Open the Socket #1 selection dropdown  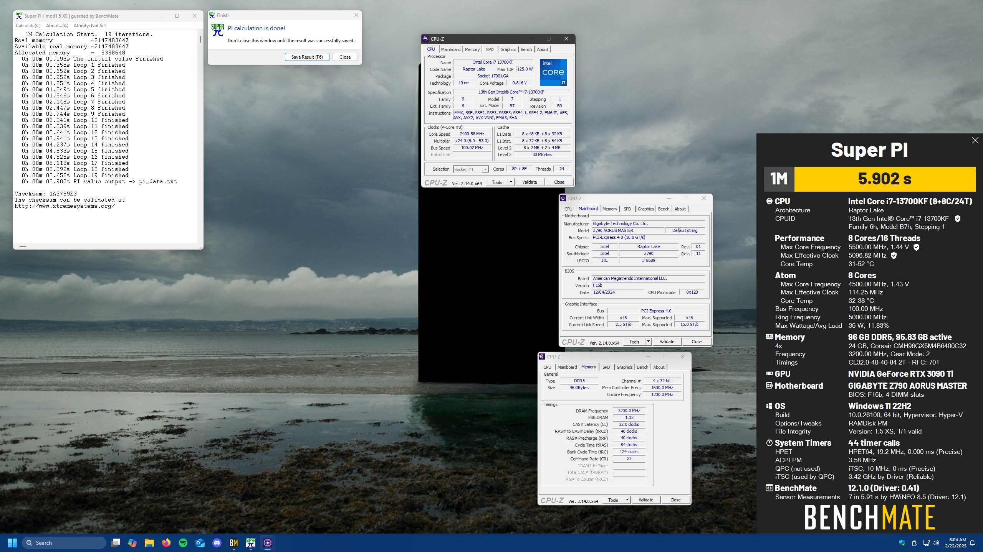(471, 169)
